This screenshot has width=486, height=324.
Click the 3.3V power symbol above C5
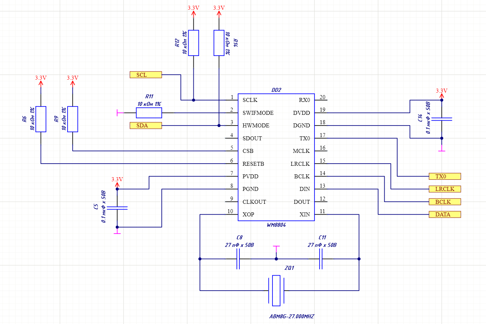[x=117, y=182]
